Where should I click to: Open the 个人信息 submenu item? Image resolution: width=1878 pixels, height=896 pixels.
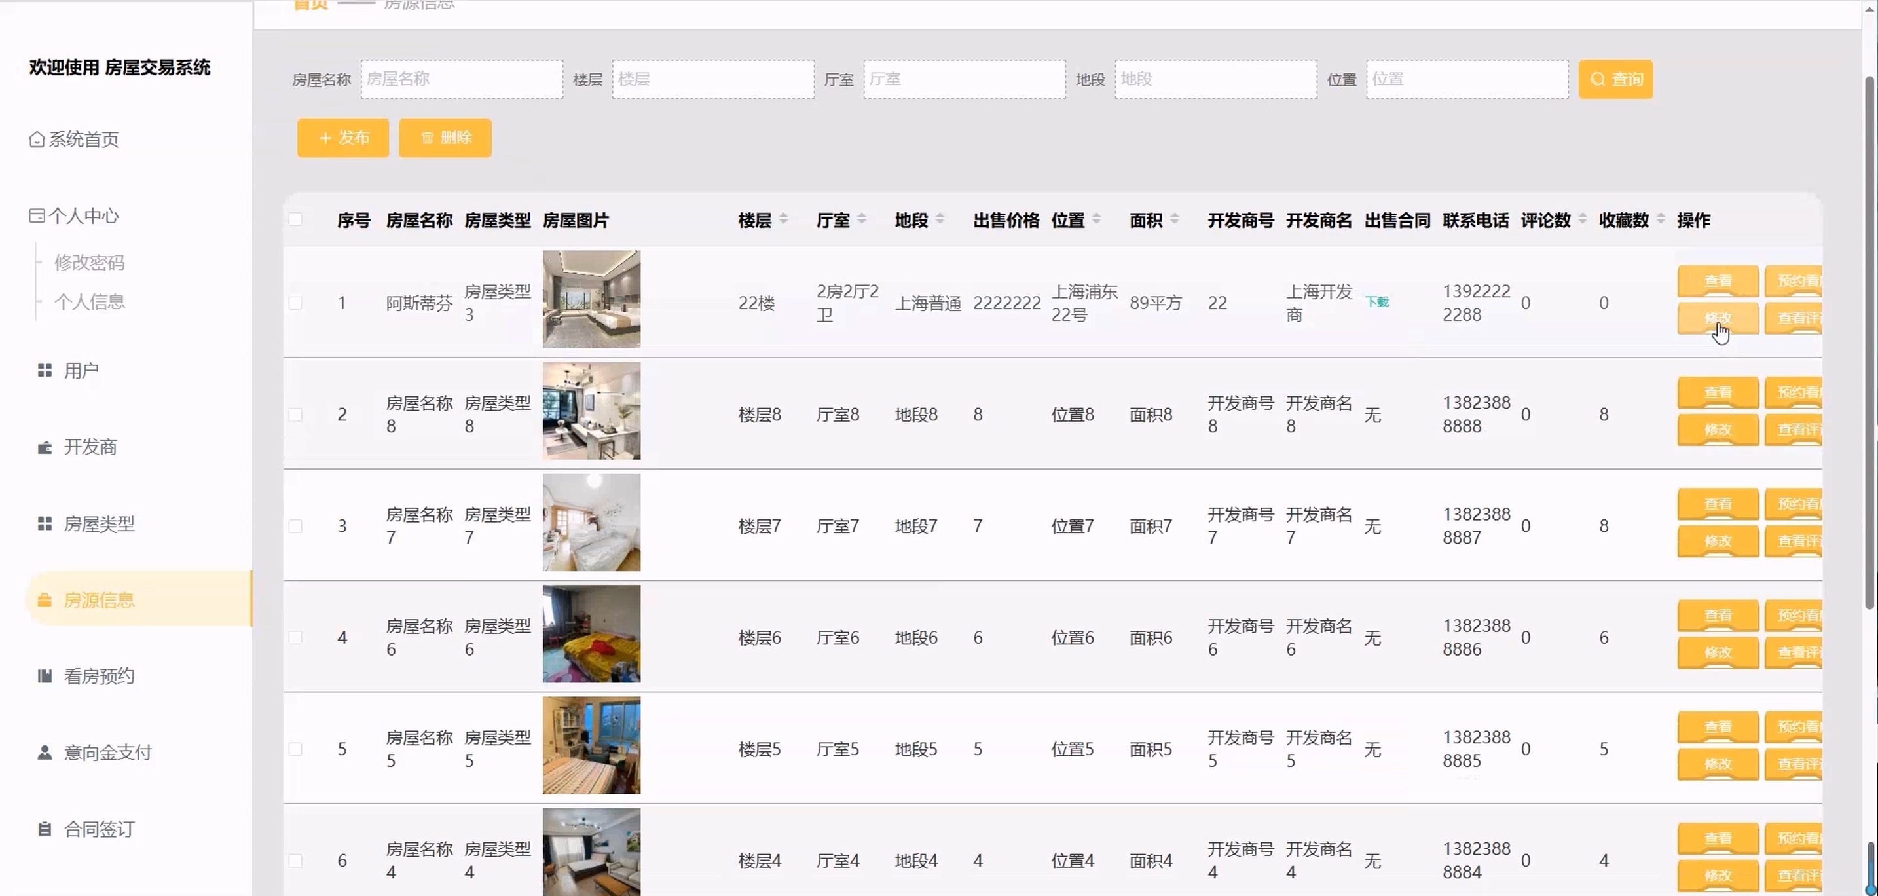89,302
